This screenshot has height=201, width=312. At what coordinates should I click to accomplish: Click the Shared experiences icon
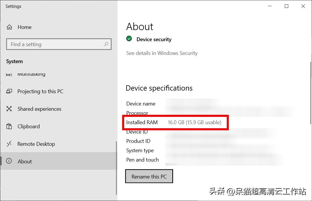(9, 109)
